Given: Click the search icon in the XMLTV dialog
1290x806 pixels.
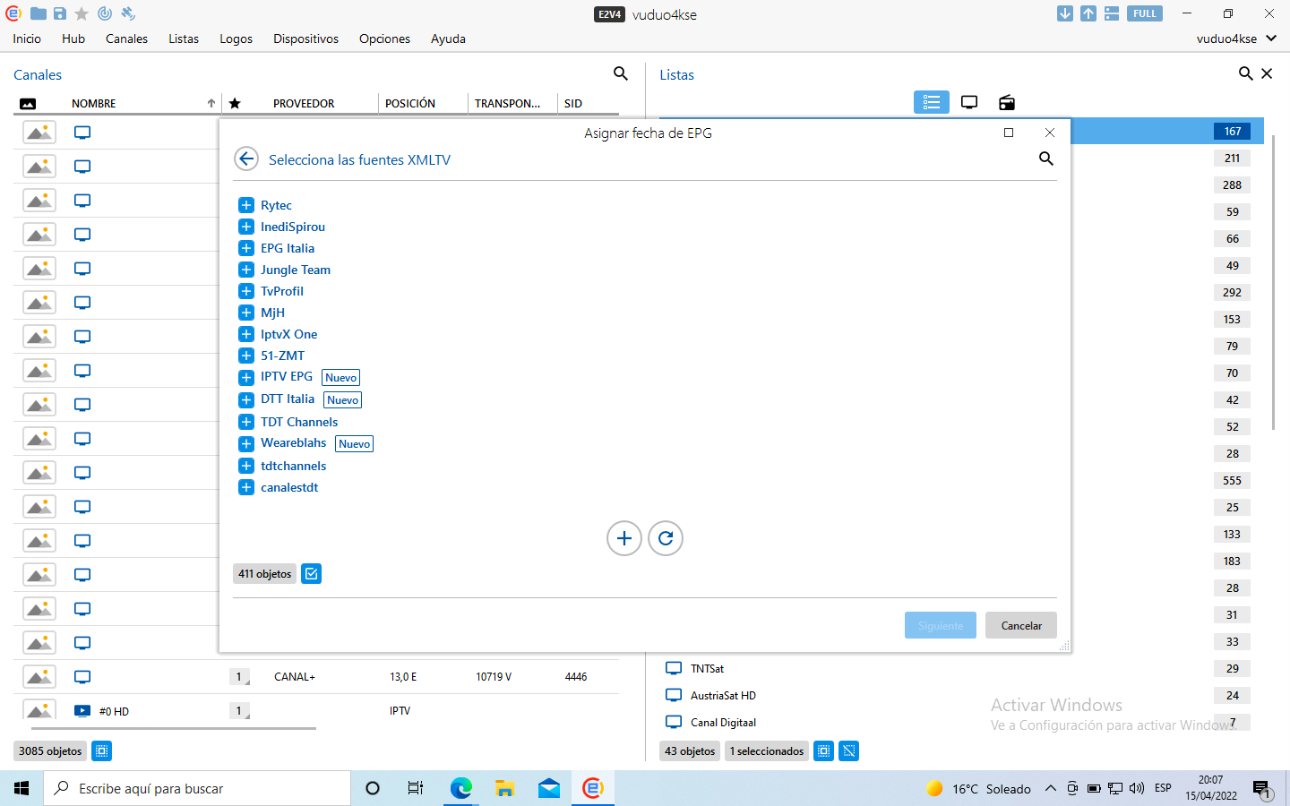Looking at the screenshot, I should point(1045,159).
